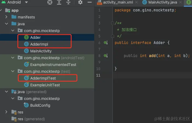Click the test class icon beside AdderImplTest
The width and height of the screenshot is (192, 123).
(x=26, y=78)
